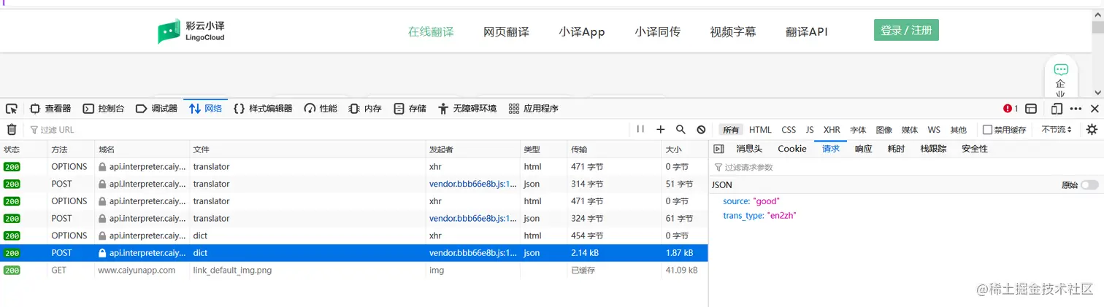This screenshot has width=1104, height=307.
Task: Open the Accessibility (无障碍环境) panel
Action: [x=467, y=109]
